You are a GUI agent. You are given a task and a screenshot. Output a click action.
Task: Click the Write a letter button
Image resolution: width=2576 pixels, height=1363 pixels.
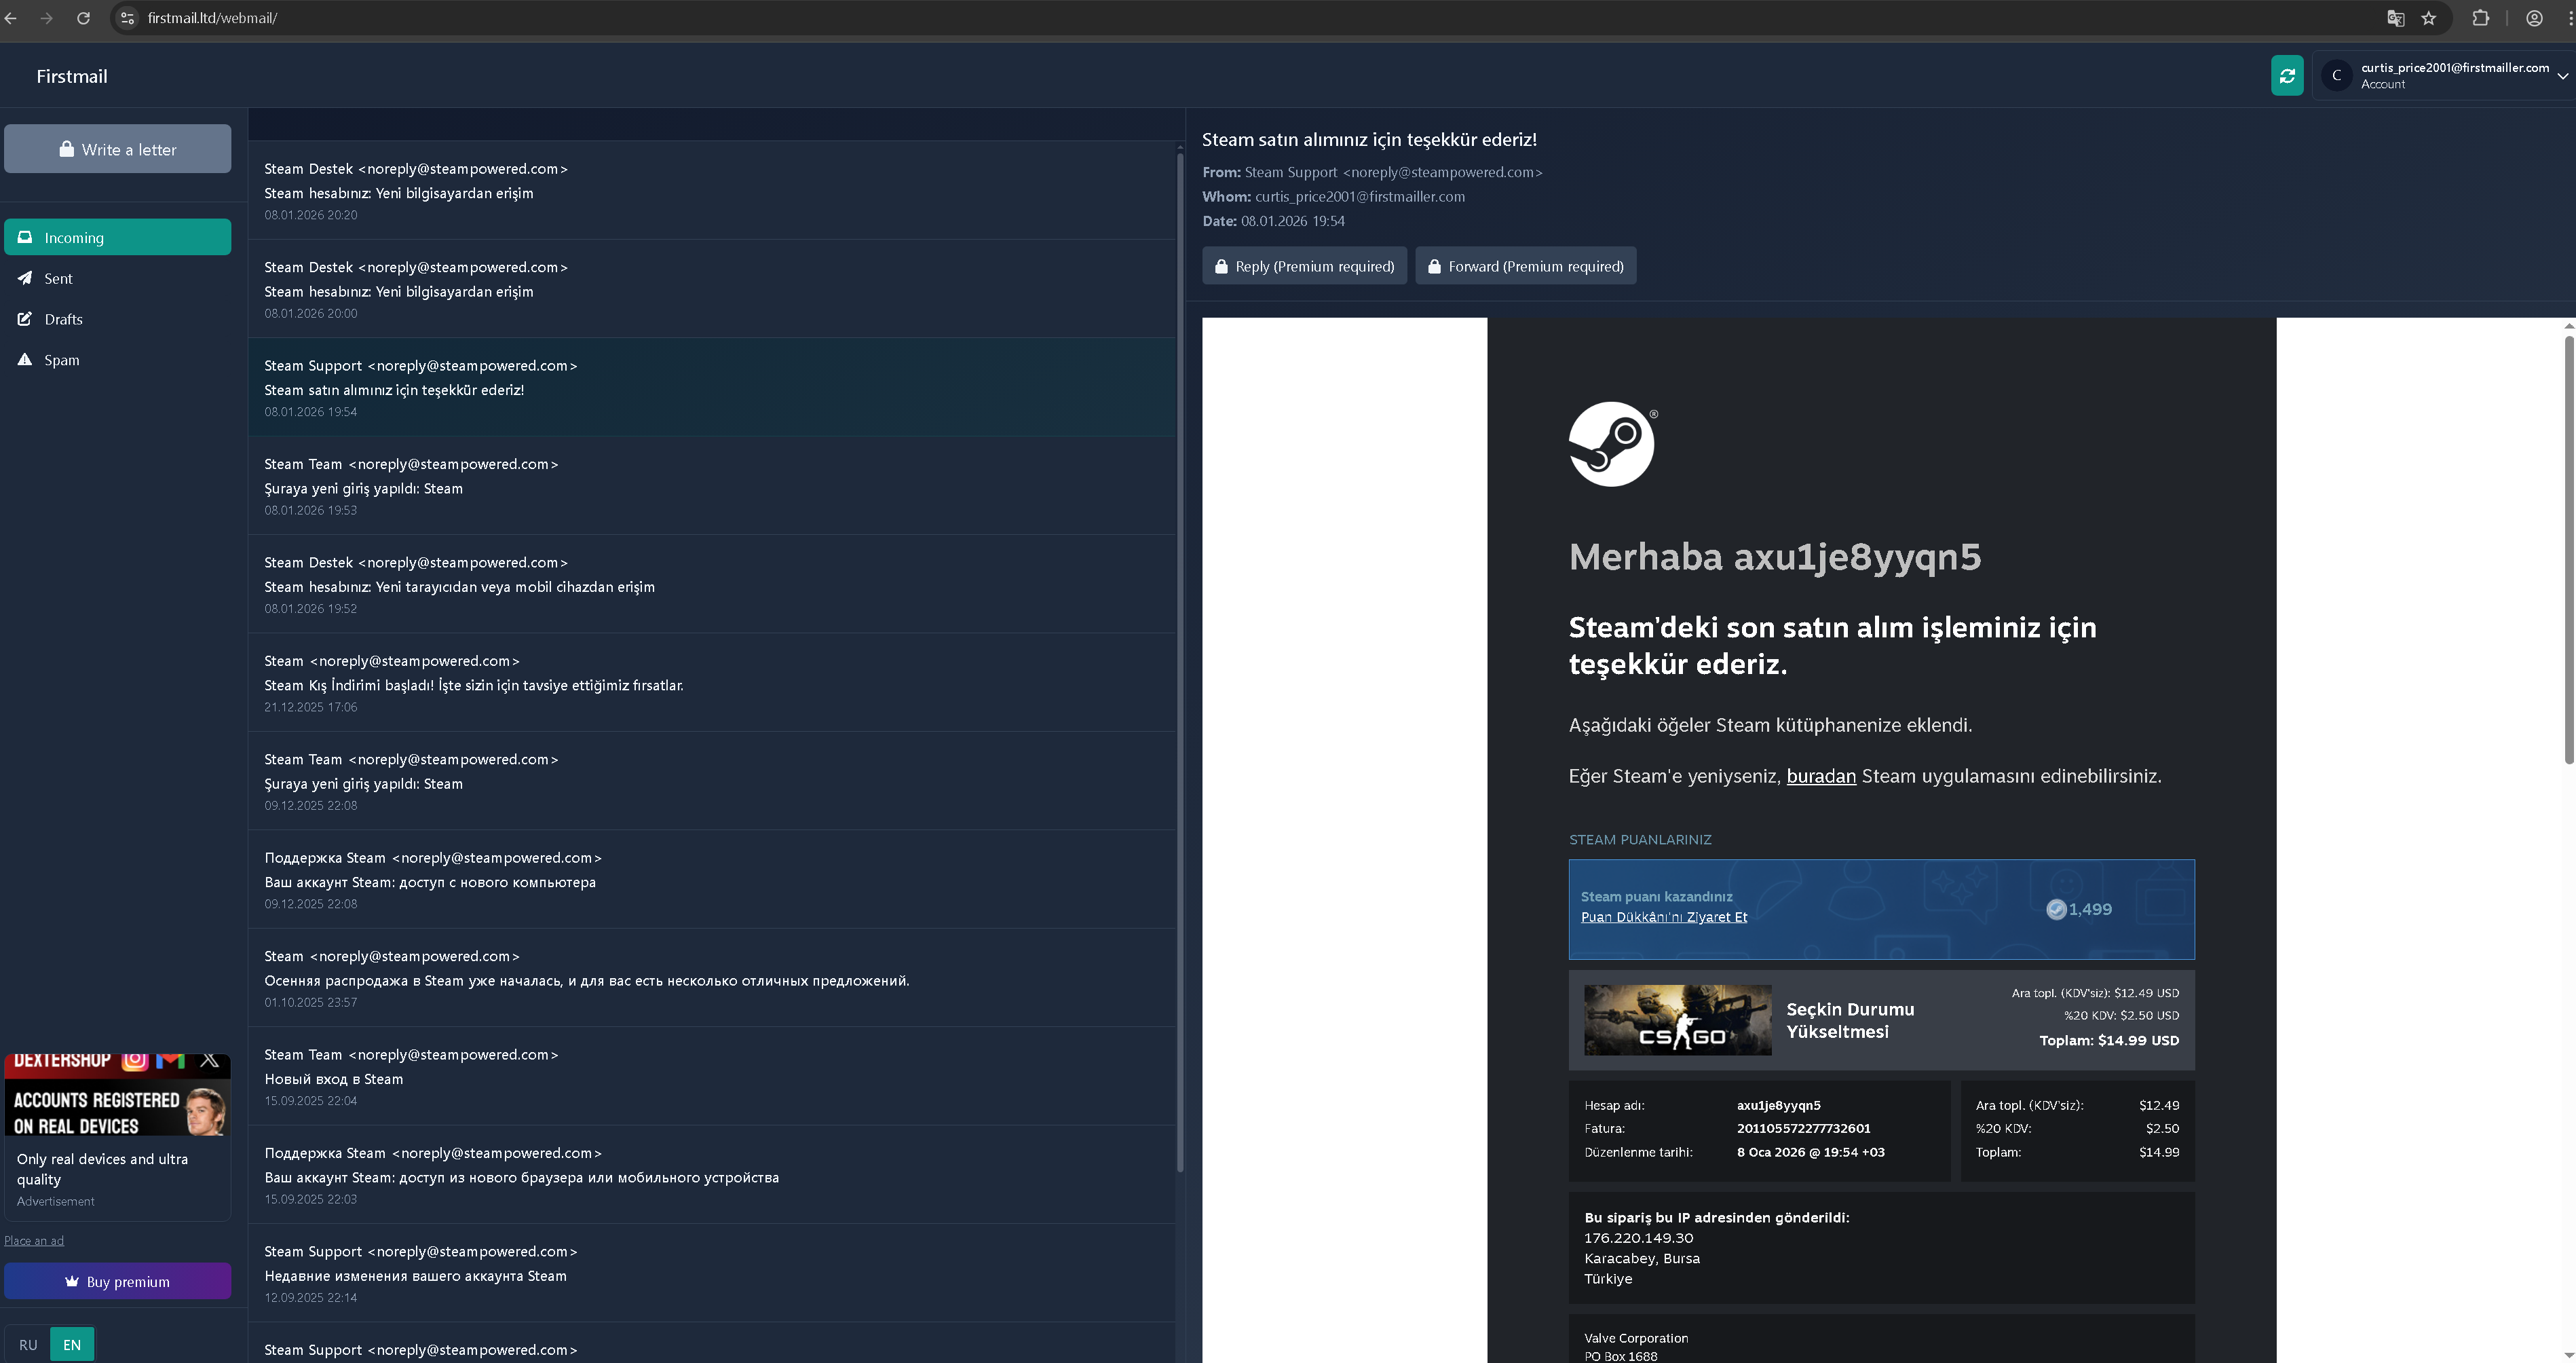pyautogui.click(x=118, y=149)
